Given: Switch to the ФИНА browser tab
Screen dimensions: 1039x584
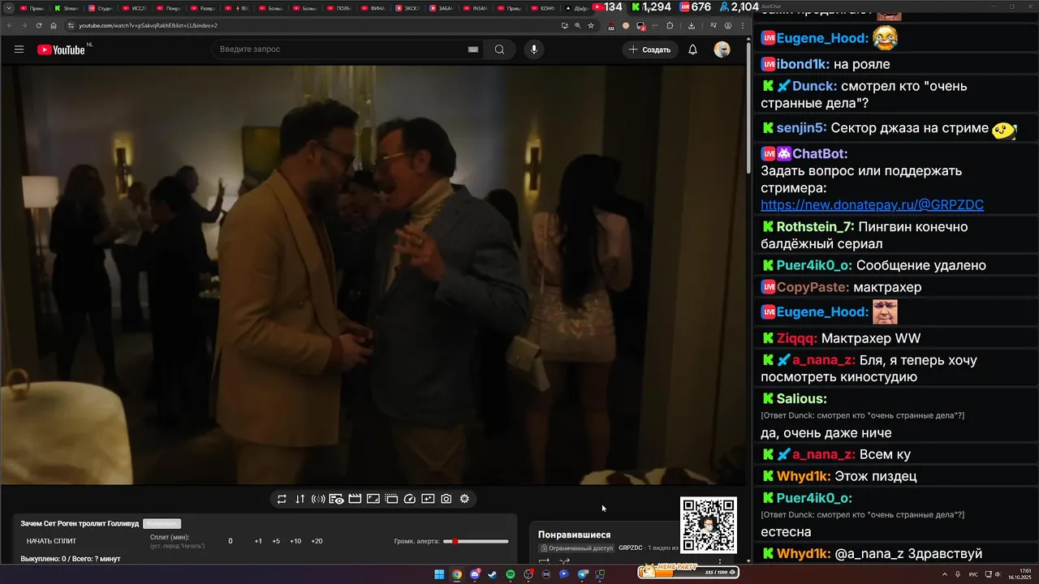Looking at the screenshot, I should (x=375, y=8).
